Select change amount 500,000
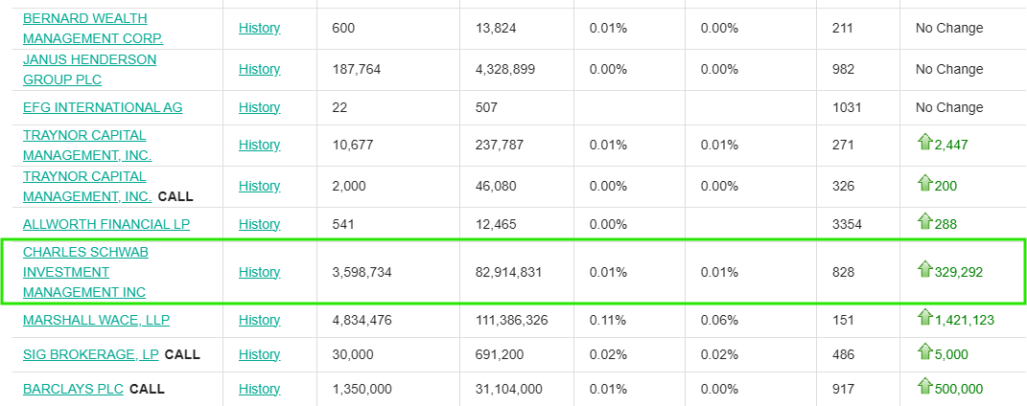This screenshot has height=406, width=1027. (x=959, y=389)
